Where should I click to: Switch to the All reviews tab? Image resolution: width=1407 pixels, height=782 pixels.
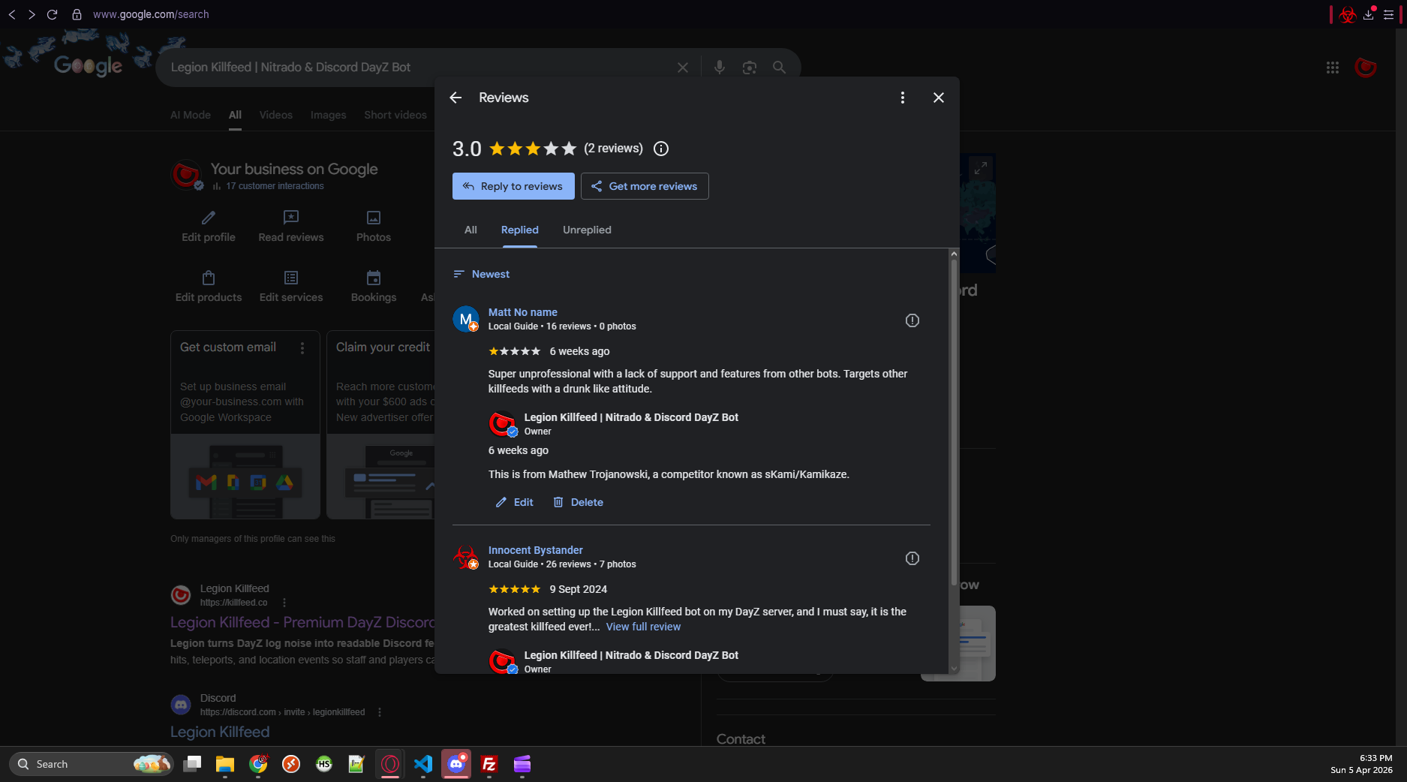coord(471,230)
